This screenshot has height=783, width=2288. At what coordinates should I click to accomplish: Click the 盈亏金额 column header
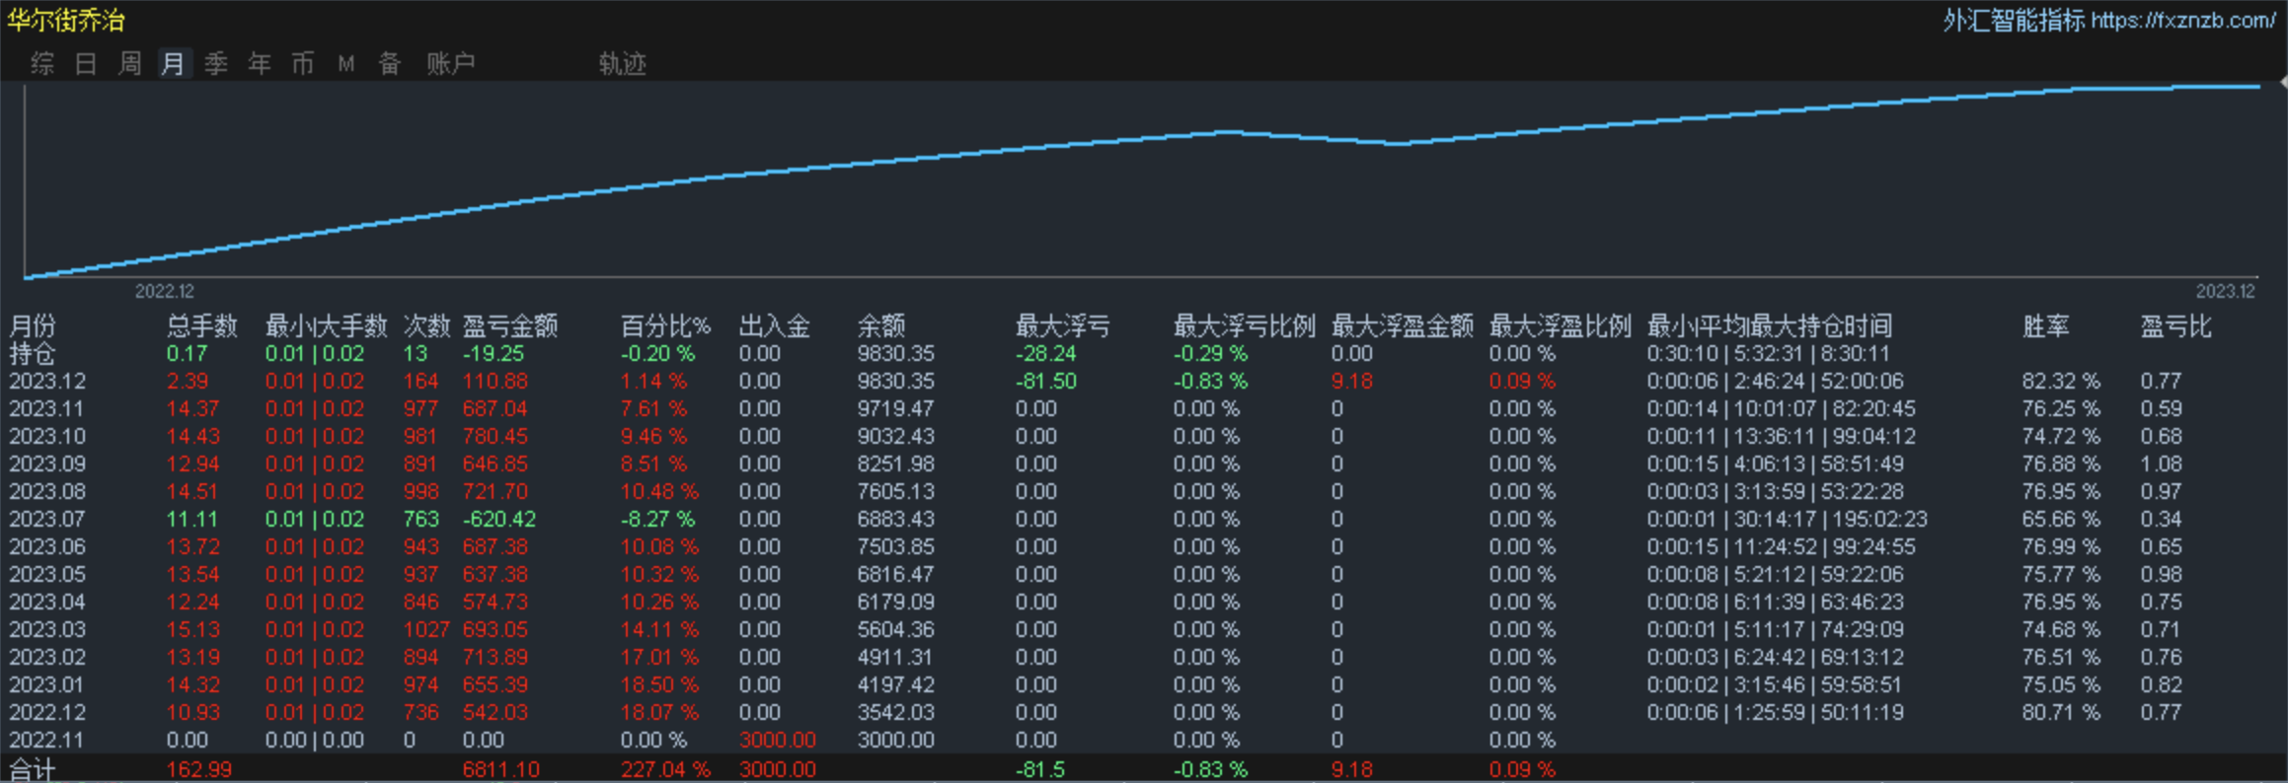pyautogui.click(x=510, y=325)
